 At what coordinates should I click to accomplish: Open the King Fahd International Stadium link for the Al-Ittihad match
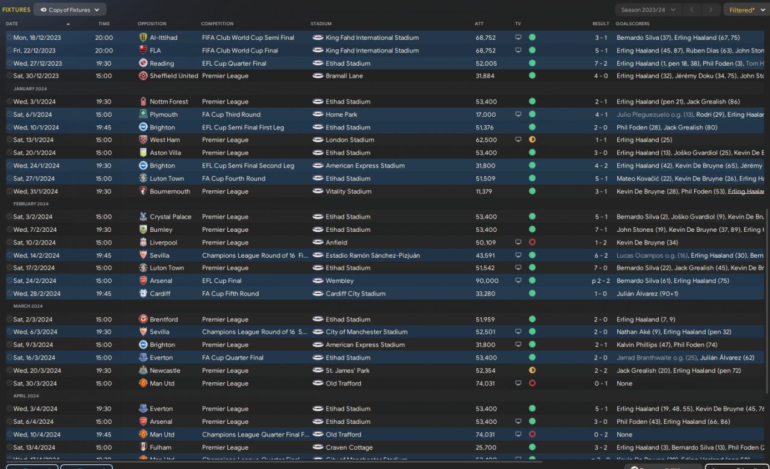[372, 37]
